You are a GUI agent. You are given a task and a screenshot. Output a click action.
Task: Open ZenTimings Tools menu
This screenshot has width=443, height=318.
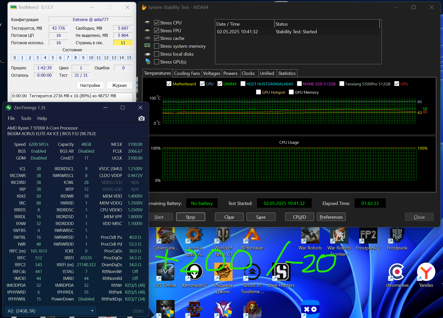click(x=26, y=118)
